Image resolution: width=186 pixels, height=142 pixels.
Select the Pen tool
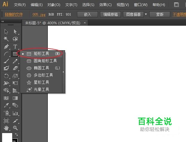(6, 46)
